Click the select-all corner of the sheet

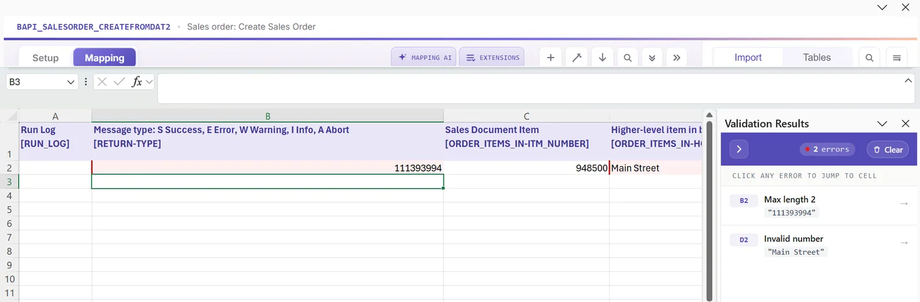(9, 116)
